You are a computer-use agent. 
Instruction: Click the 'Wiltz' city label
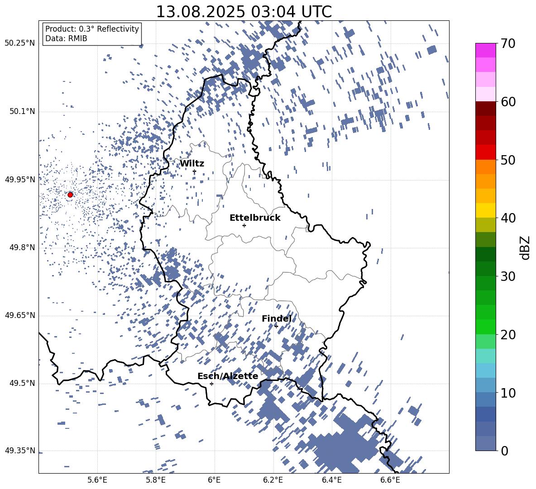coord(192,164)
